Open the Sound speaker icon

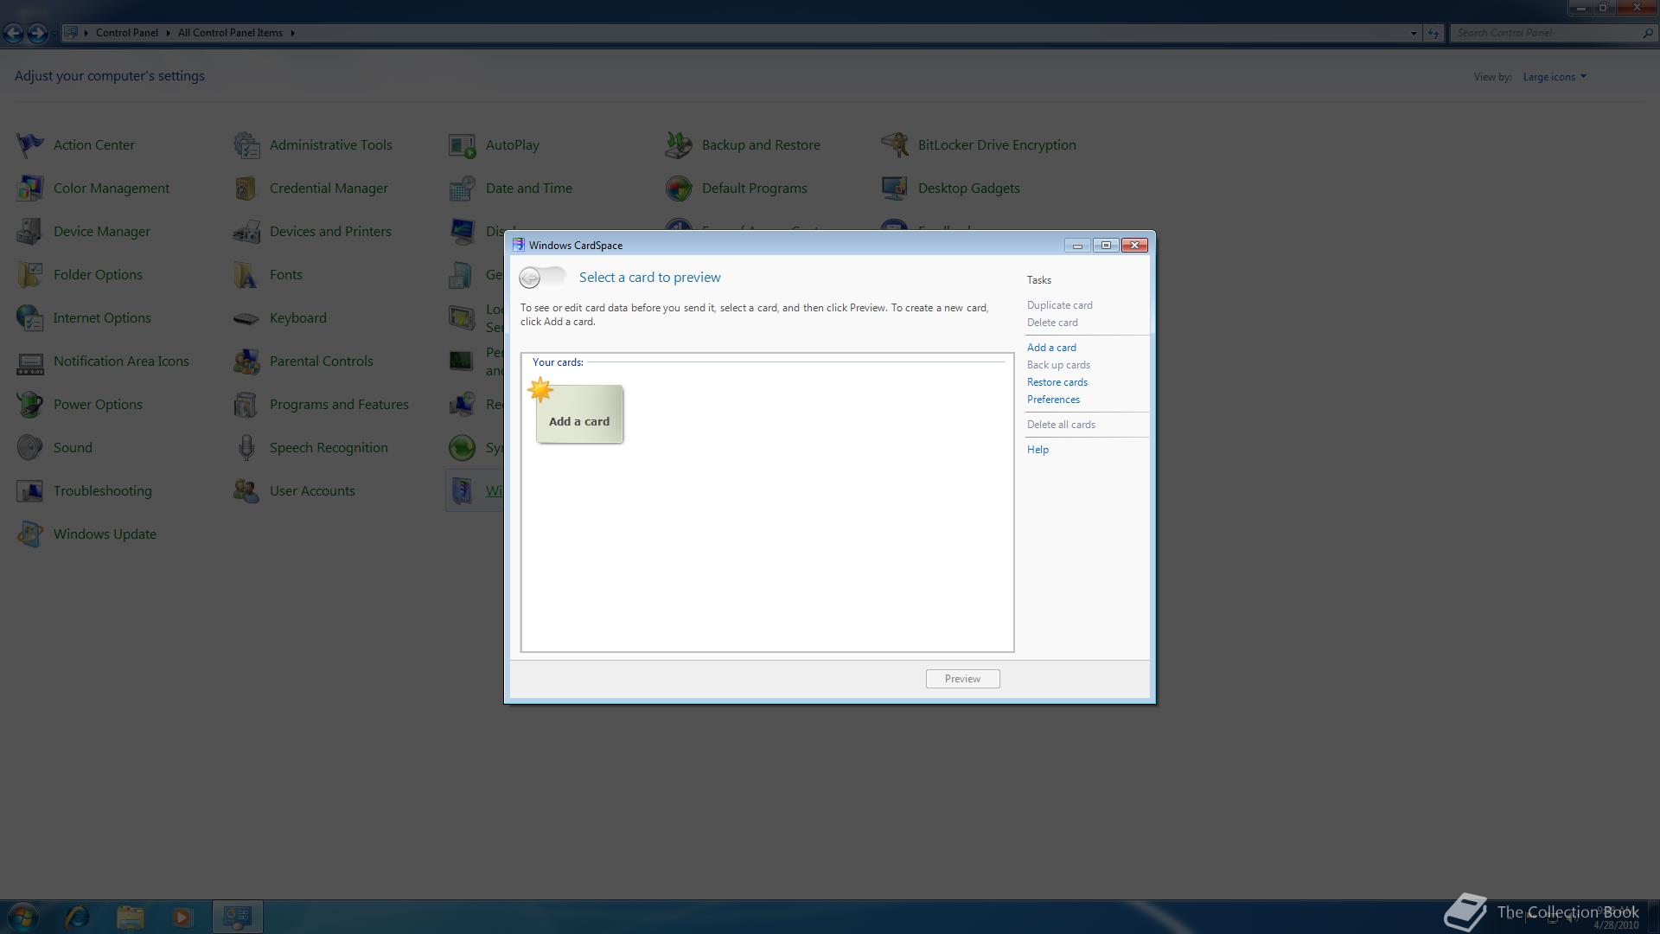pos(30,447)
